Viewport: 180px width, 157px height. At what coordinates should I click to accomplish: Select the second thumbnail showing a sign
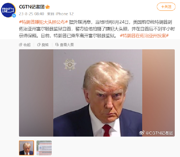click(x=44, y=148)
